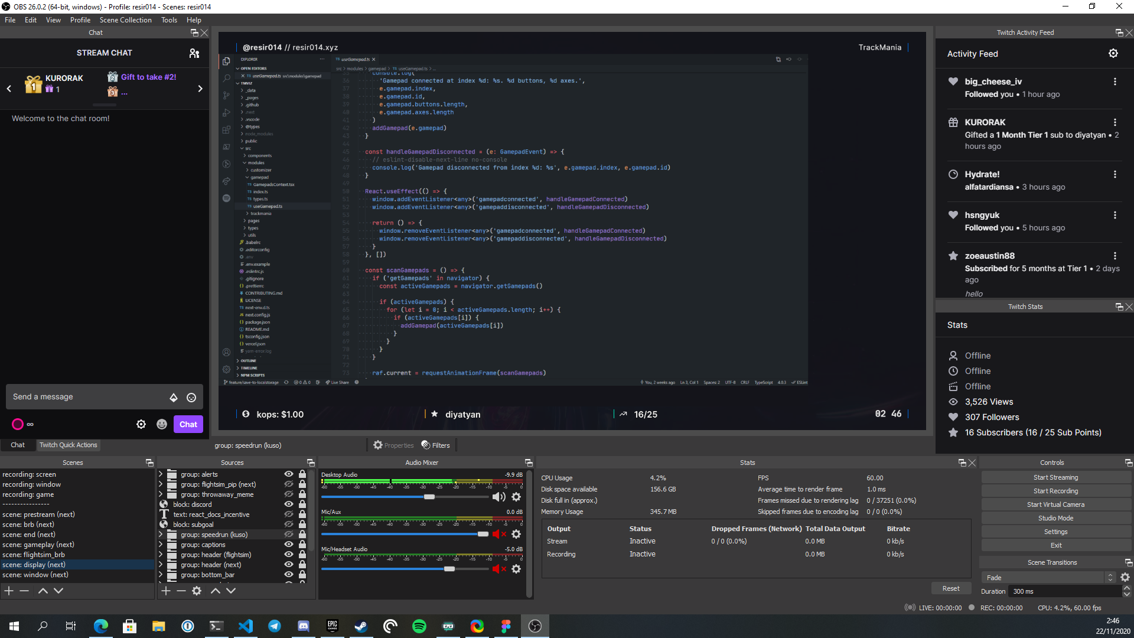
Task: Switch to Twitch Quick Actions tab
Action: [x=69, y=445]
